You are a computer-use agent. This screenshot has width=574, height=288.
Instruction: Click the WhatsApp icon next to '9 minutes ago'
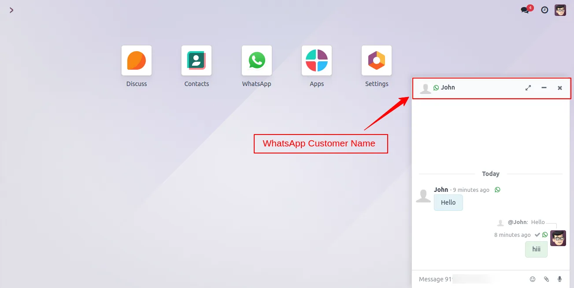coord(497,190)
